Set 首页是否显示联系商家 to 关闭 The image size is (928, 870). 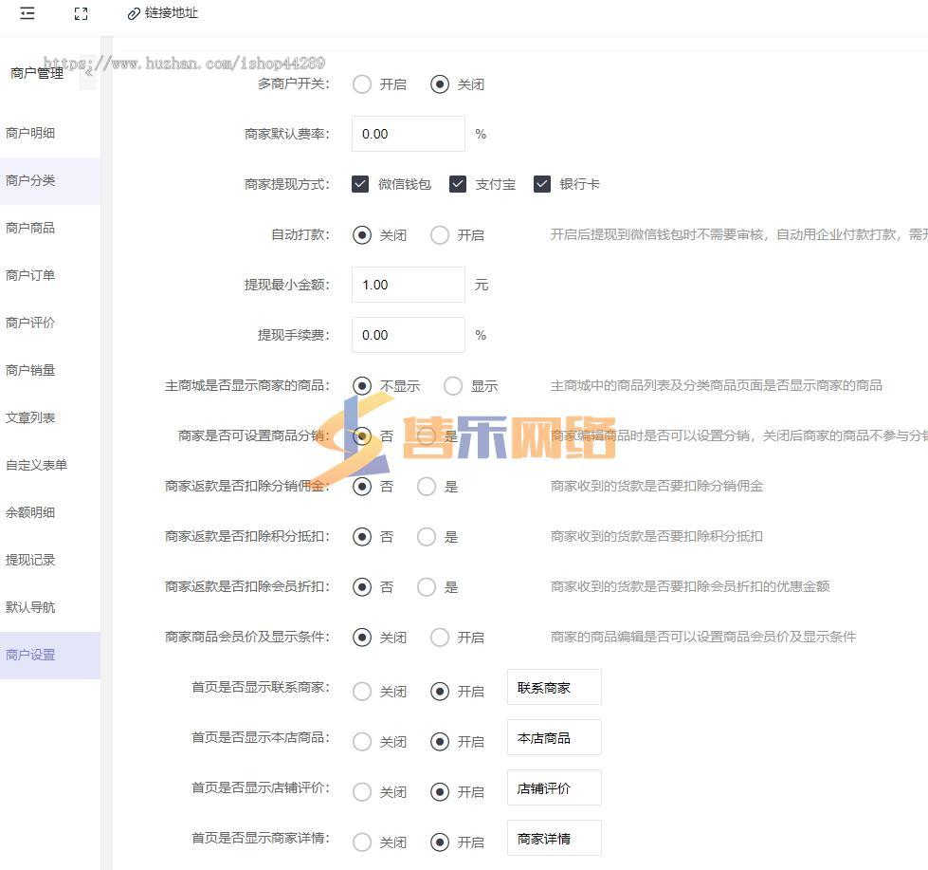[362, 691]
